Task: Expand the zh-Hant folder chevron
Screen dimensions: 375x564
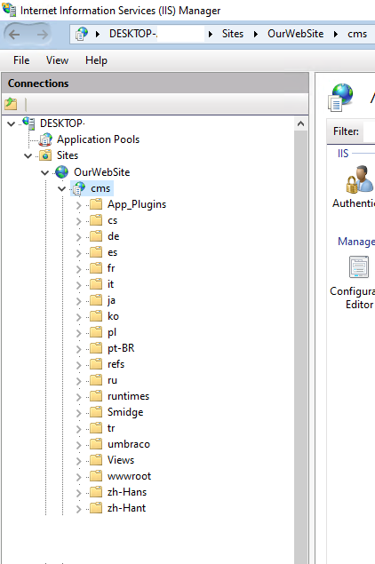Action: click(x=79, y=509)
